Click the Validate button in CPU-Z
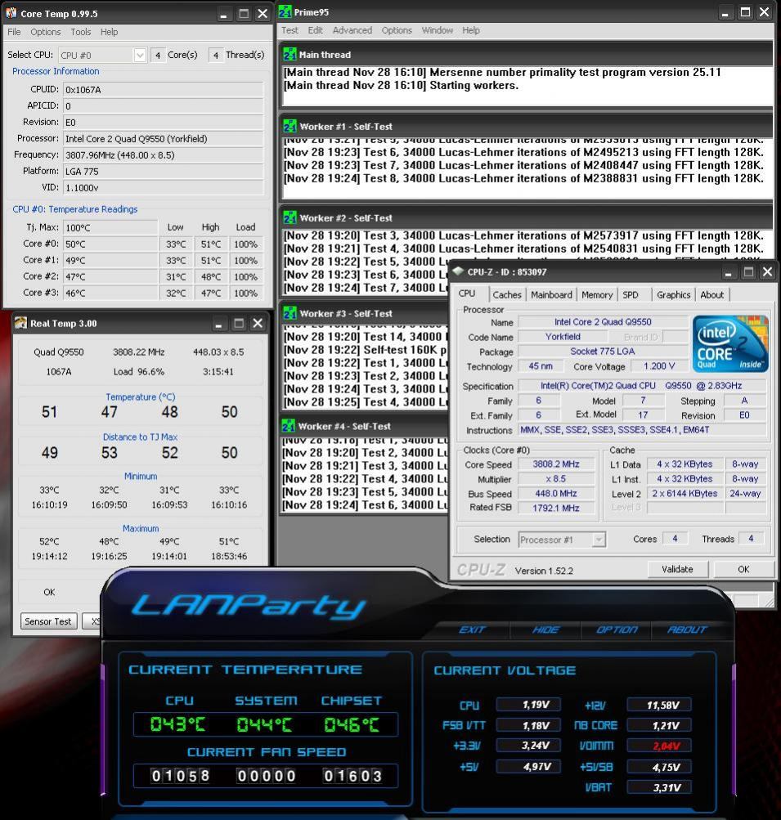 coord(677,569)
